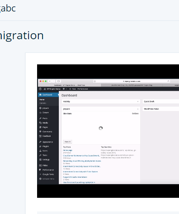Open the Home page top post link
Viewport: 179px width, 214px height.
[x=68, y=150]
